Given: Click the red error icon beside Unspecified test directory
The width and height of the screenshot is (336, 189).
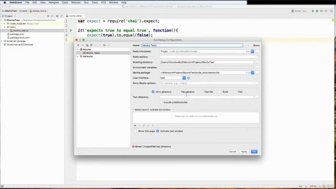Looking at the screenshot, I should click(133, 146).
